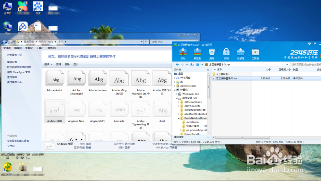Expand the 360Downloads folder node
The height and width of the screenshot is (181, 321).
(x=179, y=102)
